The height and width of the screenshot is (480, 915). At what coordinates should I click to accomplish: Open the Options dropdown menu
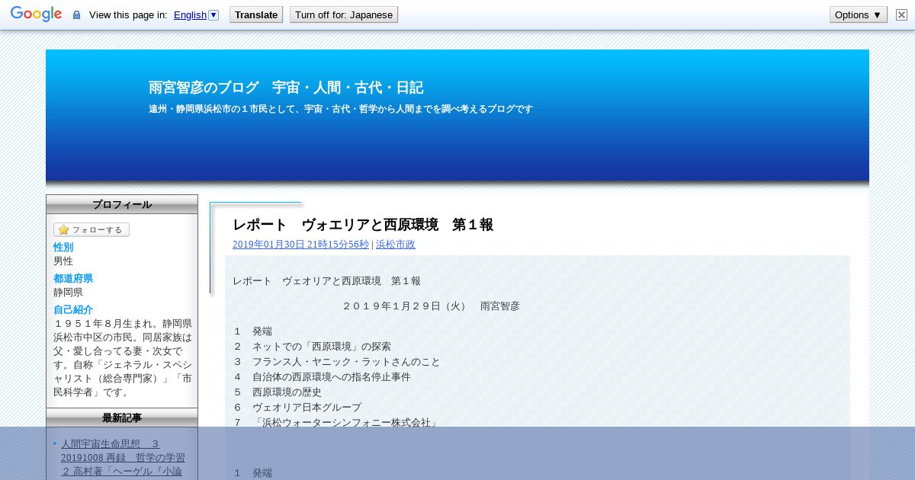(859, 14)
